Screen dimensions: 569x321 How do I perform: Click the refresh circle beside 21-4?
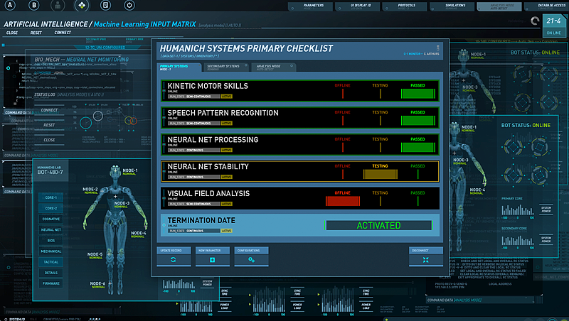(x=535, y=21)
